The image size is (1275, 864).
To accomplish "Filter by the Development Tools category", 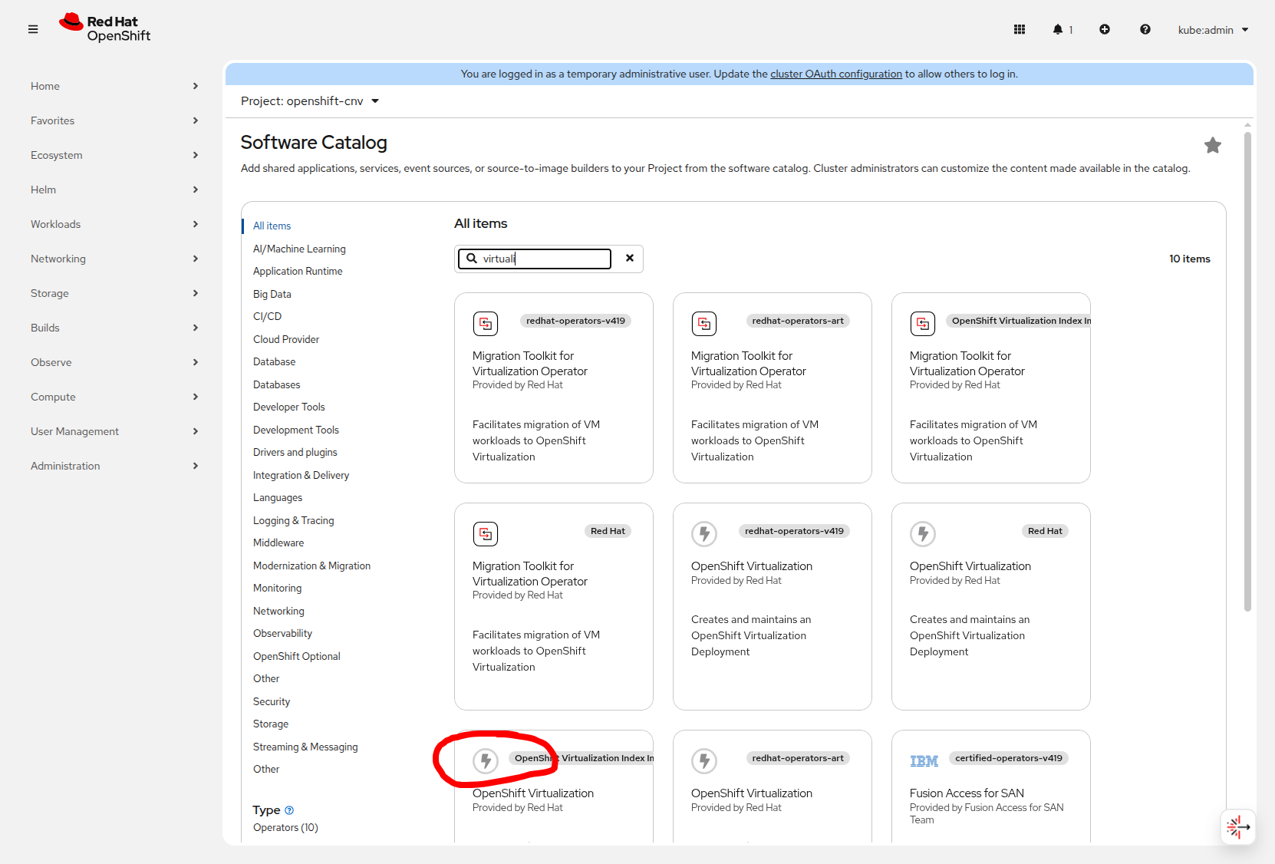I will tap(296, 430).
